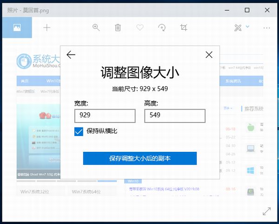Close the 调整图像大小 dialog with X

pos(209,55)
